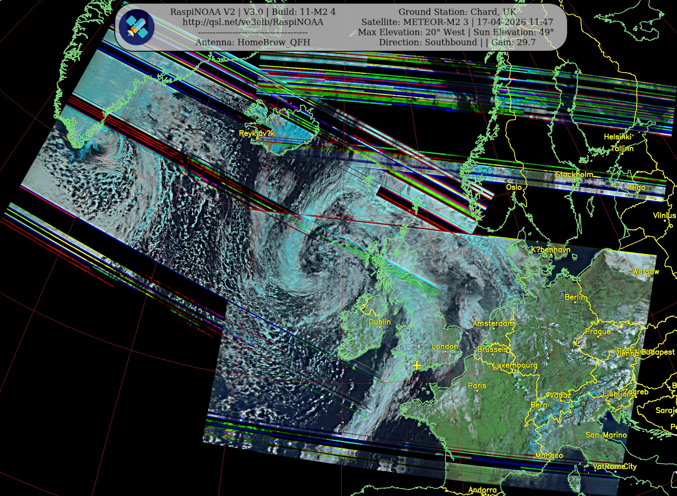Viewport: 677px width, 496px height.
Task: Click the Dublin city label
Action: click(380, 322)
